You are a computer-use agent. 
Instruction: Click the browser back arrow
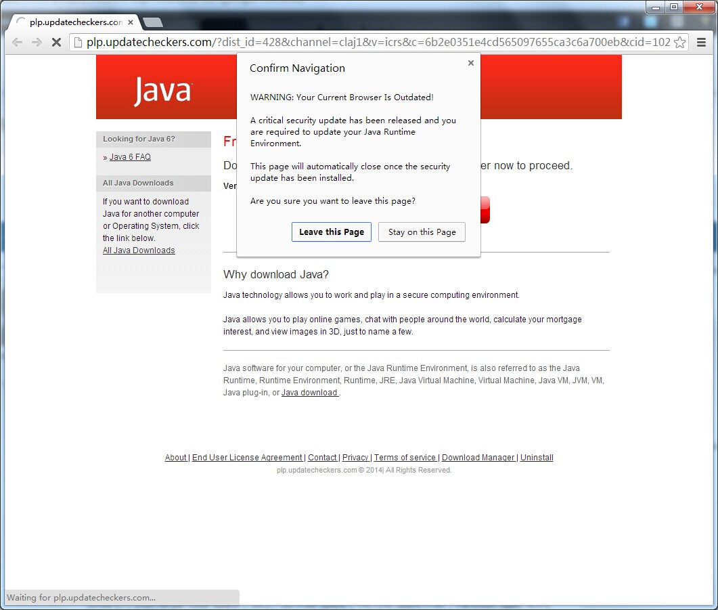pos(18,43)
